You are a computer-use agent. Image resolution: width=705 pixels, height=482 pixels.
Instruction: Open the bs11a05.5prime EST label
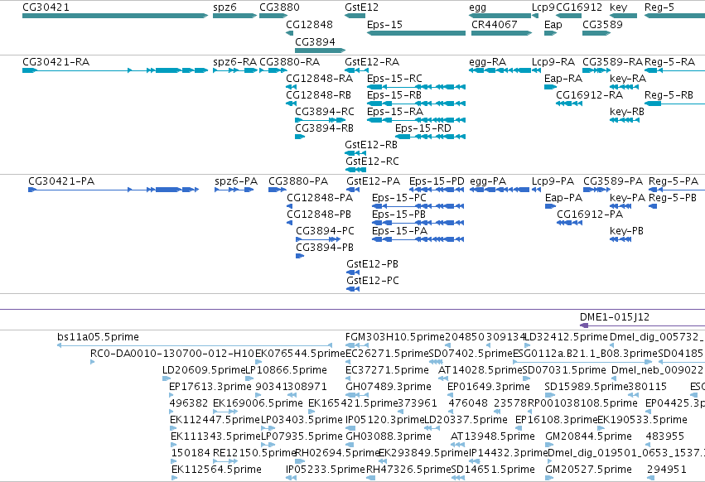[98, 337]
